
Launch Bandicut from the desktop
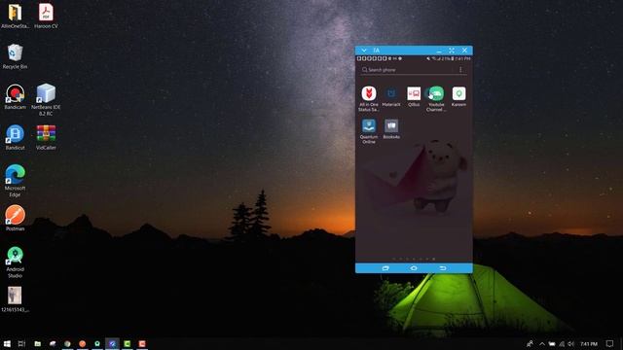(16, 137)
